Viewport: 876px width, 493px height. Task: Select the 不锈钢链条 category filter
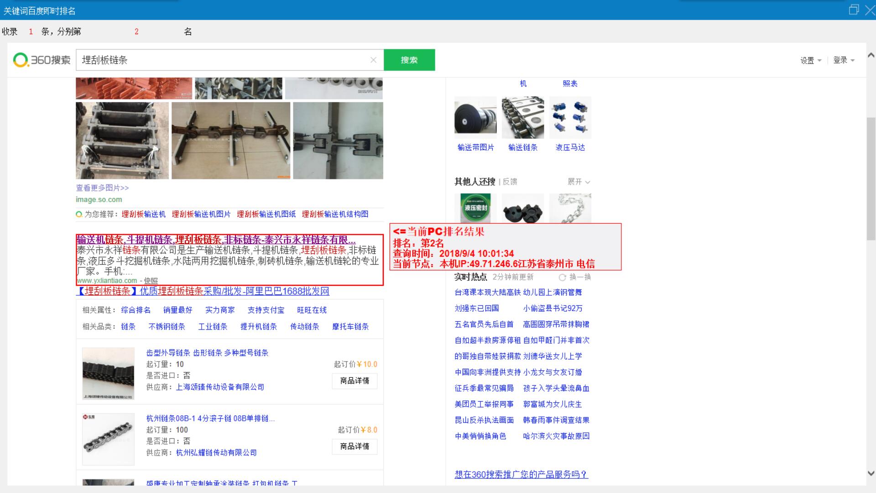coord(167,326)
